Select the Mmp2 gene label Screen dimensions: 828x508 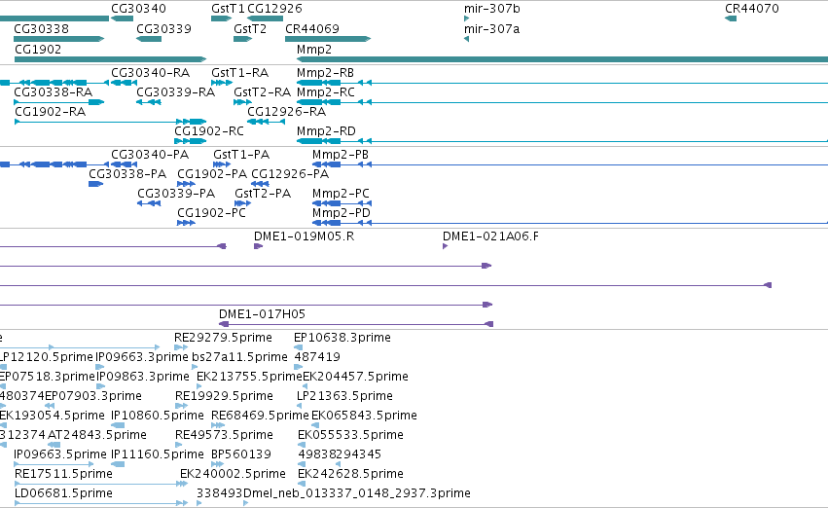314,49
